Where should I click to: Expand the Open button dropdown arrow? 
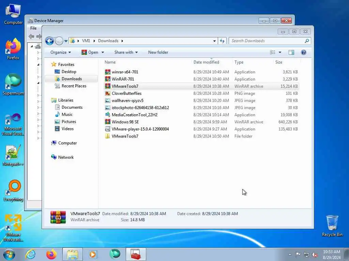coord(103,52)
